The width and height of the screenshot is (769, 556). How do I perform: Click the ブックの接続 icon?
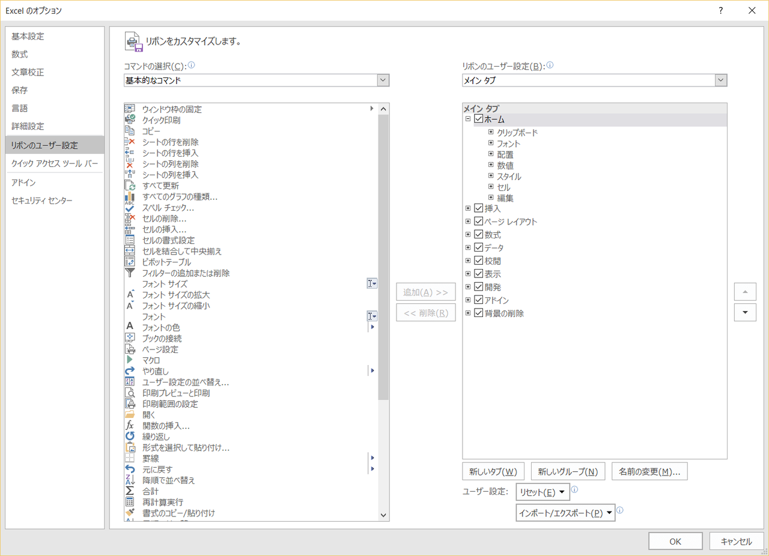(x=130, y=338)
